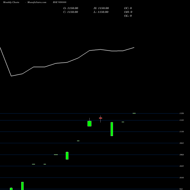Click the close value 'C: 1150.00'
Image resolution: width=190 pixels, height=190 pixels.
[71, 12]
